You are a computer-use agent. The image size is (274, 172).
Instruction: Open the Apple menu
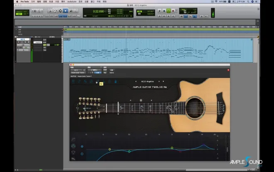pyautogui.click(x=17, y=2)
